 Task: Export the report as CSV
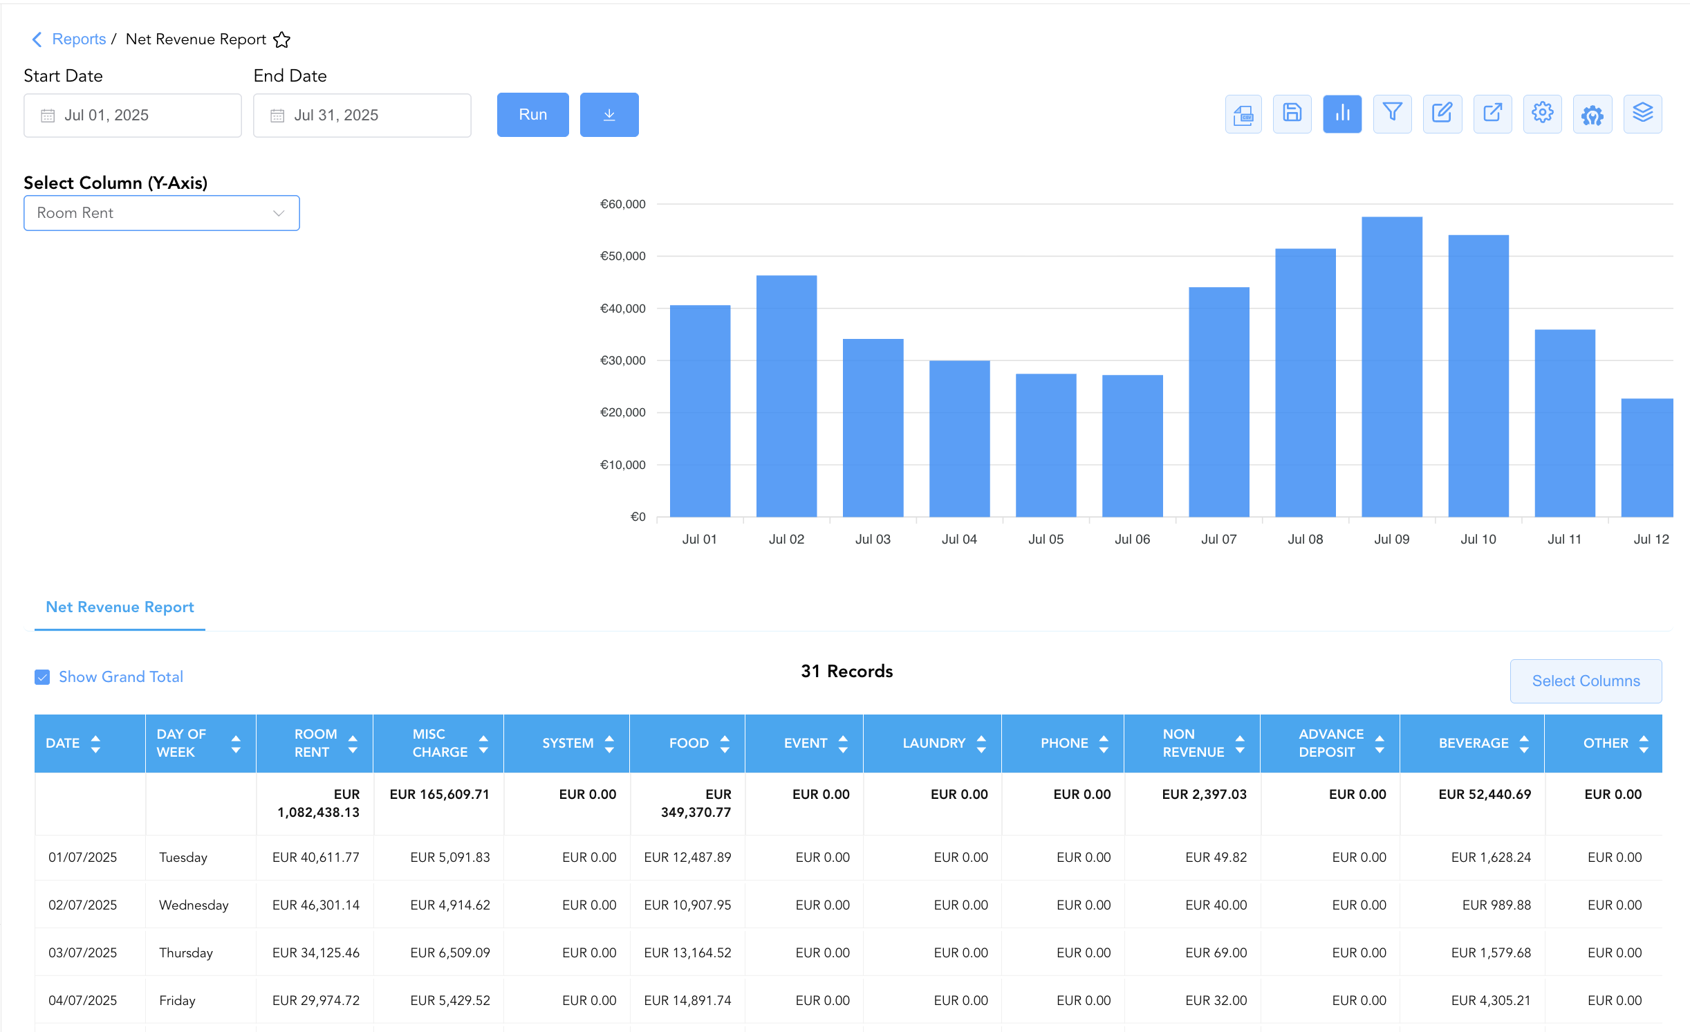(1243, 114)
